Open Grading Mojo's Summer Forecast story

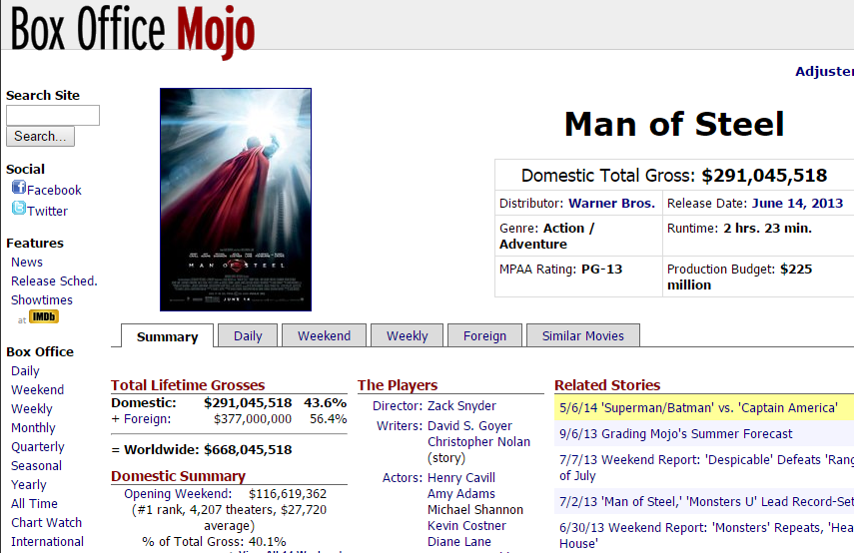click(x=676, y=434)
